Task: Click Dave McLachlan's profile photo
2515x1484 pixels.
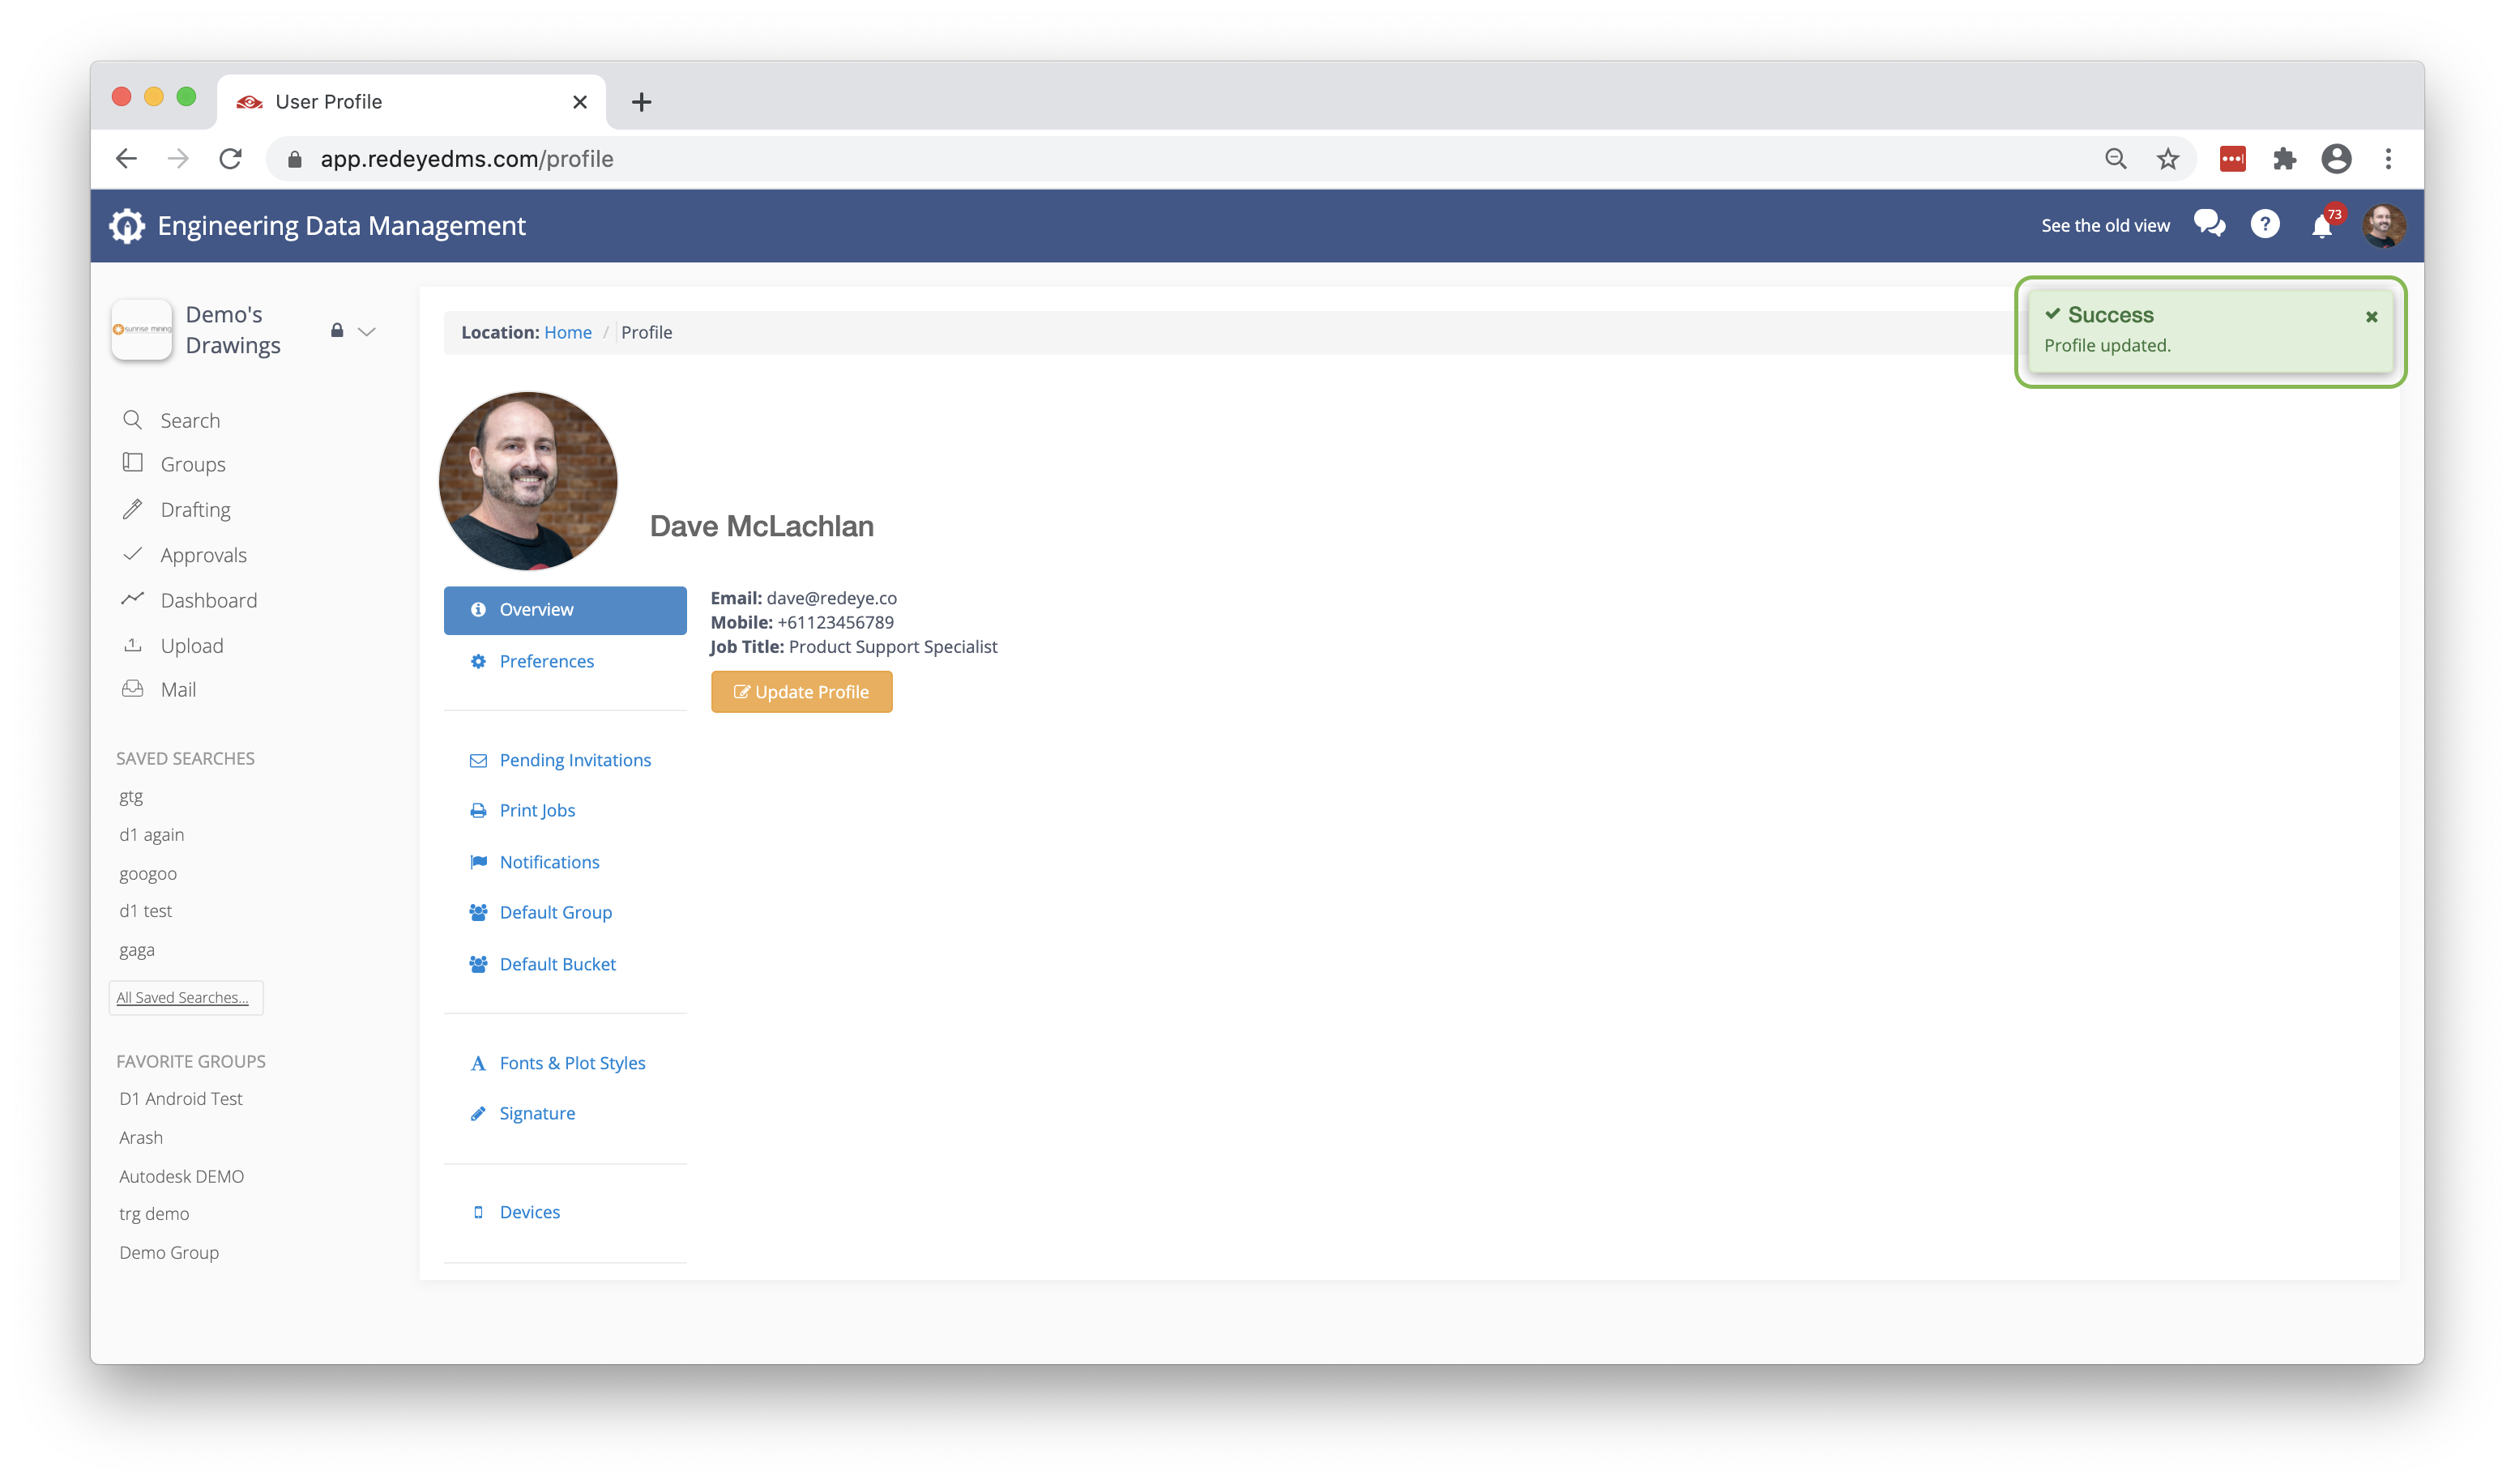Action: click(528, 481)
